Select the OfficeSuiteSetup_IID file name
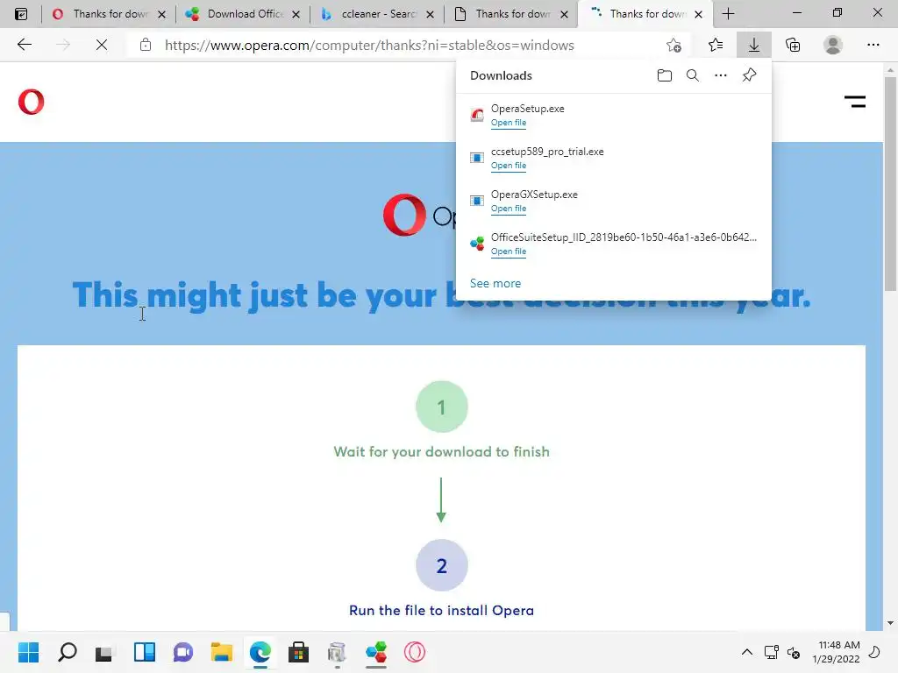Viewport: 898px width, 673px height. point(624,237)
